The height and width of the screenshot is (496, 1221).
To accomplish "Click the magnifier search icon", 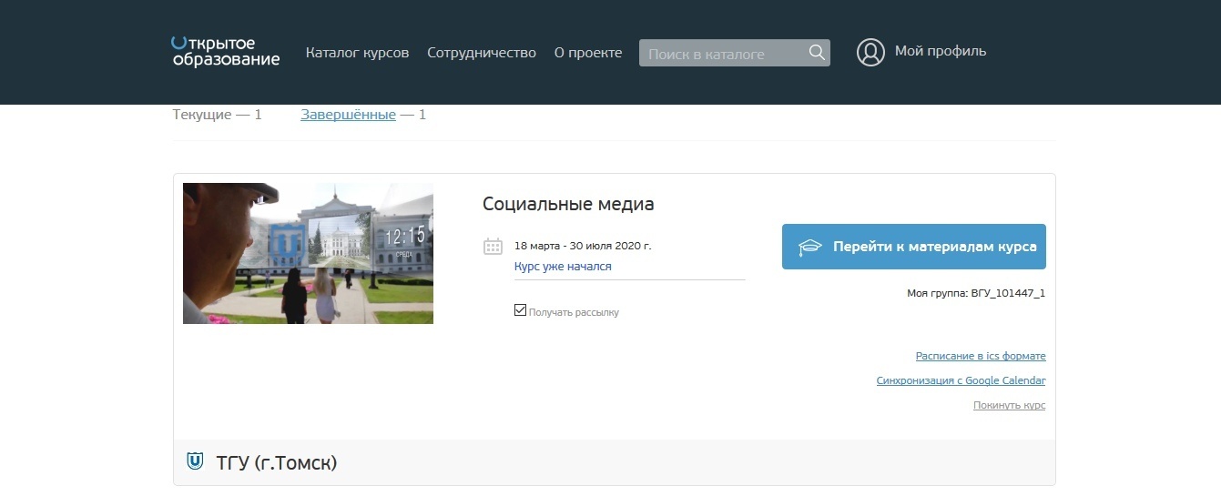I will (817, 53).
